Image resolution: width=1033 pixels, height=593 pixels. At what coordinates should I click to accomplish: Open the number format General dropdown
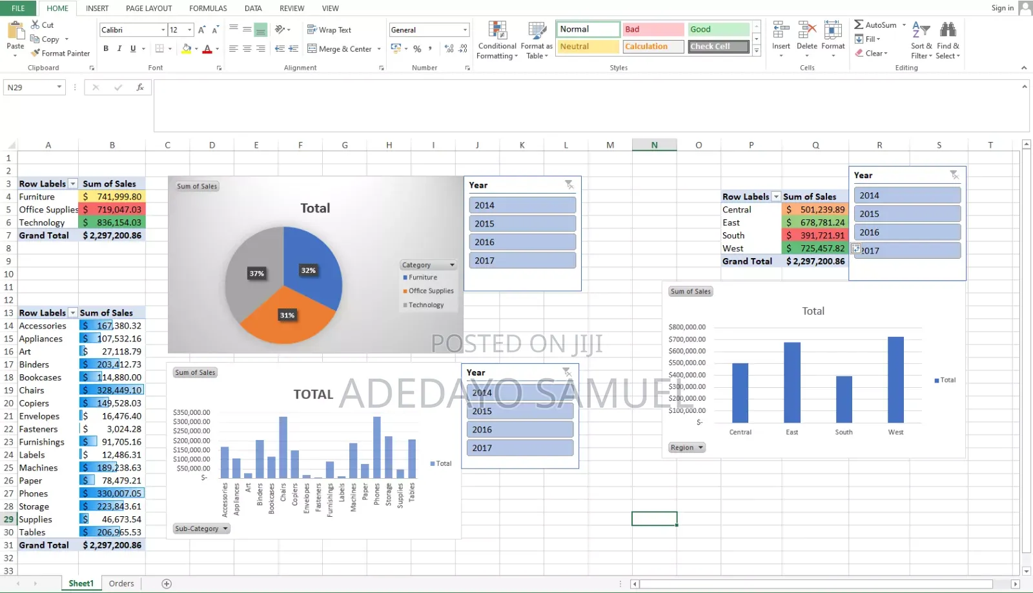coord(464,30)
